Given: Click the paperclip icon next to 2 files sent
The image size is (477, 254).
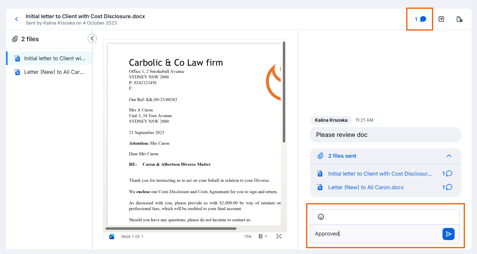Looking at the screenshot, I should coord(321,156).
